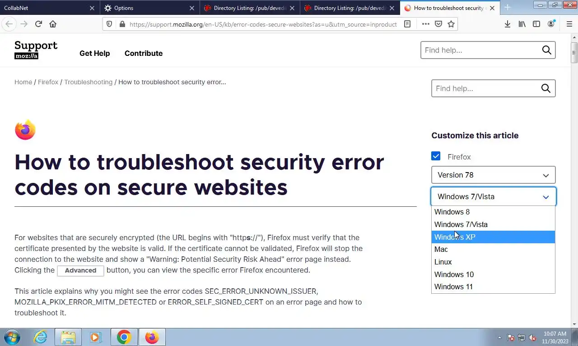Choose Windows 7/Vista option in list
The height and width of the screenshot is (346, 578).
tap(493, 224)
